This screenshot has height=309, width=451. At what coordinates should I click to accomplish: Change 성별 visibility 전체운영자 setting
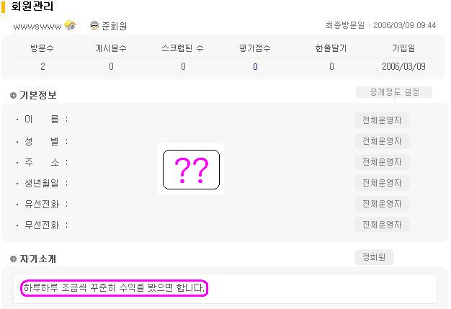382,141
